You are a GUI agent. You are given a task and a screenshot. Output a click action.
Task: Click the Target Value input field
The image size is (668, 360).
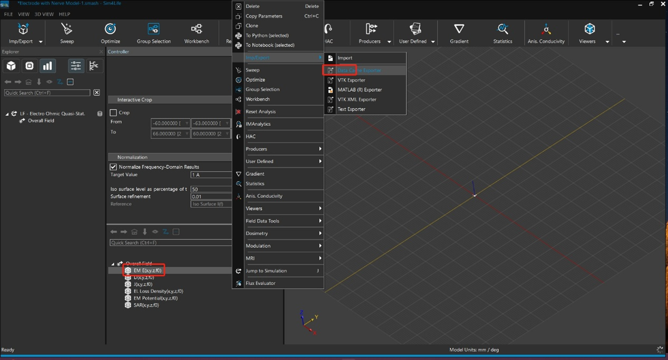coord(210,175)
